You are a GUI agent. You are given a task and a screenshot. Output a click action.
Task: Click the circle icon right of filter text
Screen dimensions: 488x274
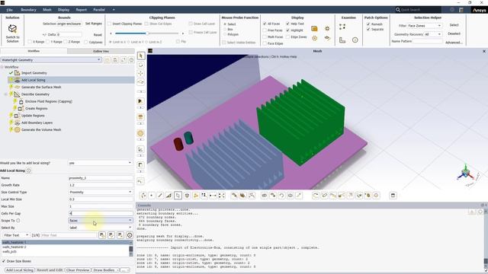130,235
